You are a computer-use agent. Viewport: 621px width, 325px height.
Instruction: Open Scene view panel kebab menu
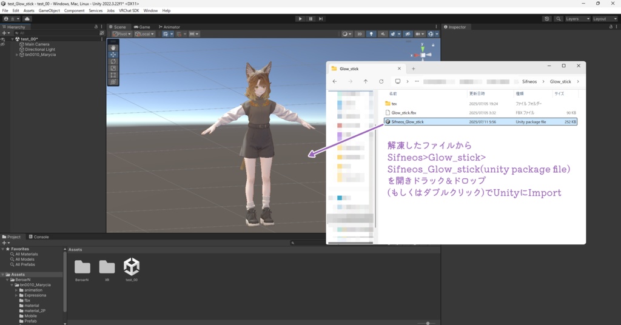pyautogui.click(x=437, y=27)
